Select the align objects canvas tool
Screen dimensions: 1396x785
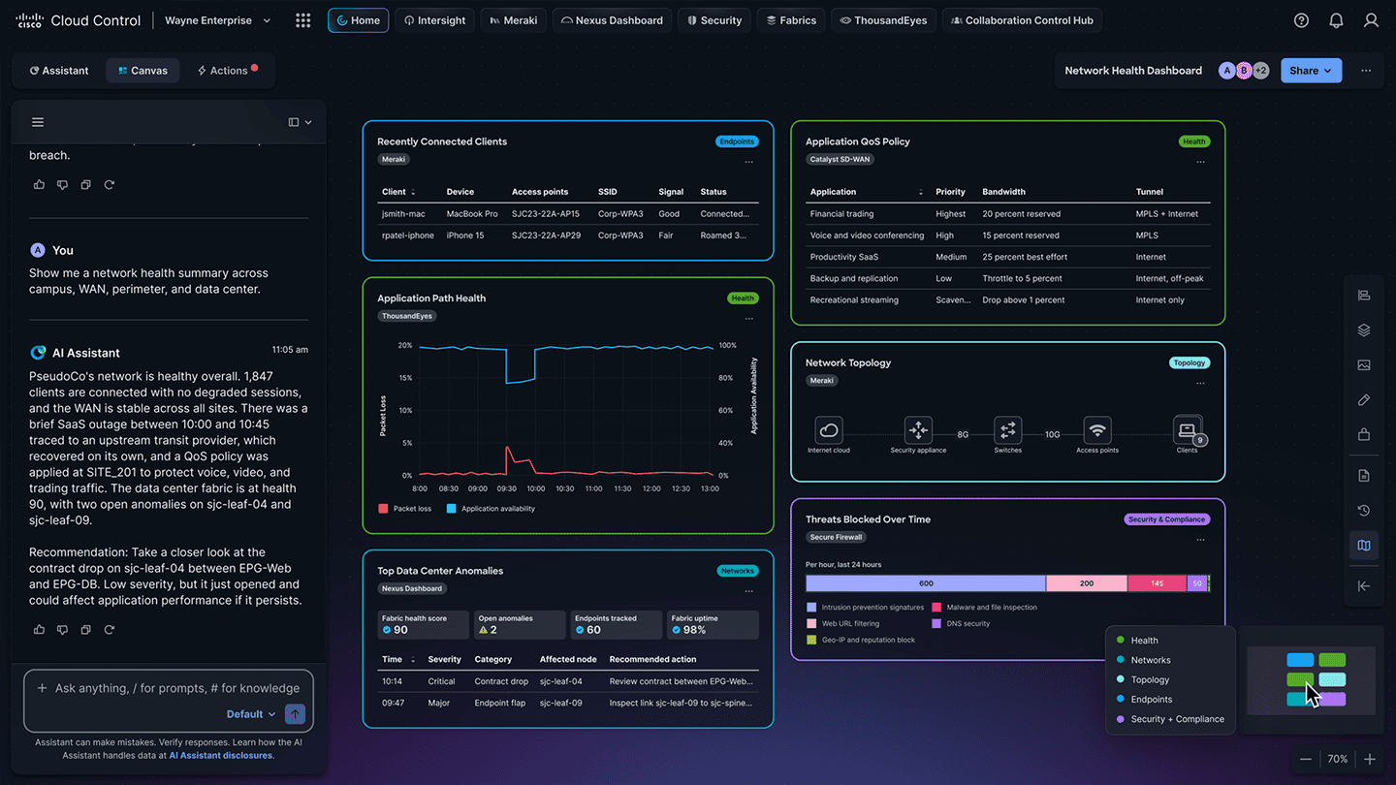coord(1364,296)
